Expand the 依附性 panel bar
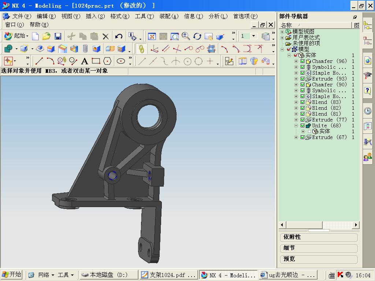 (x=319, y=237)
